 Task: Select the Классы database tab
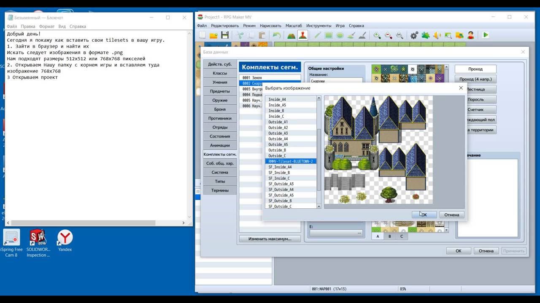pyautogui.click(x=220, y=73)
